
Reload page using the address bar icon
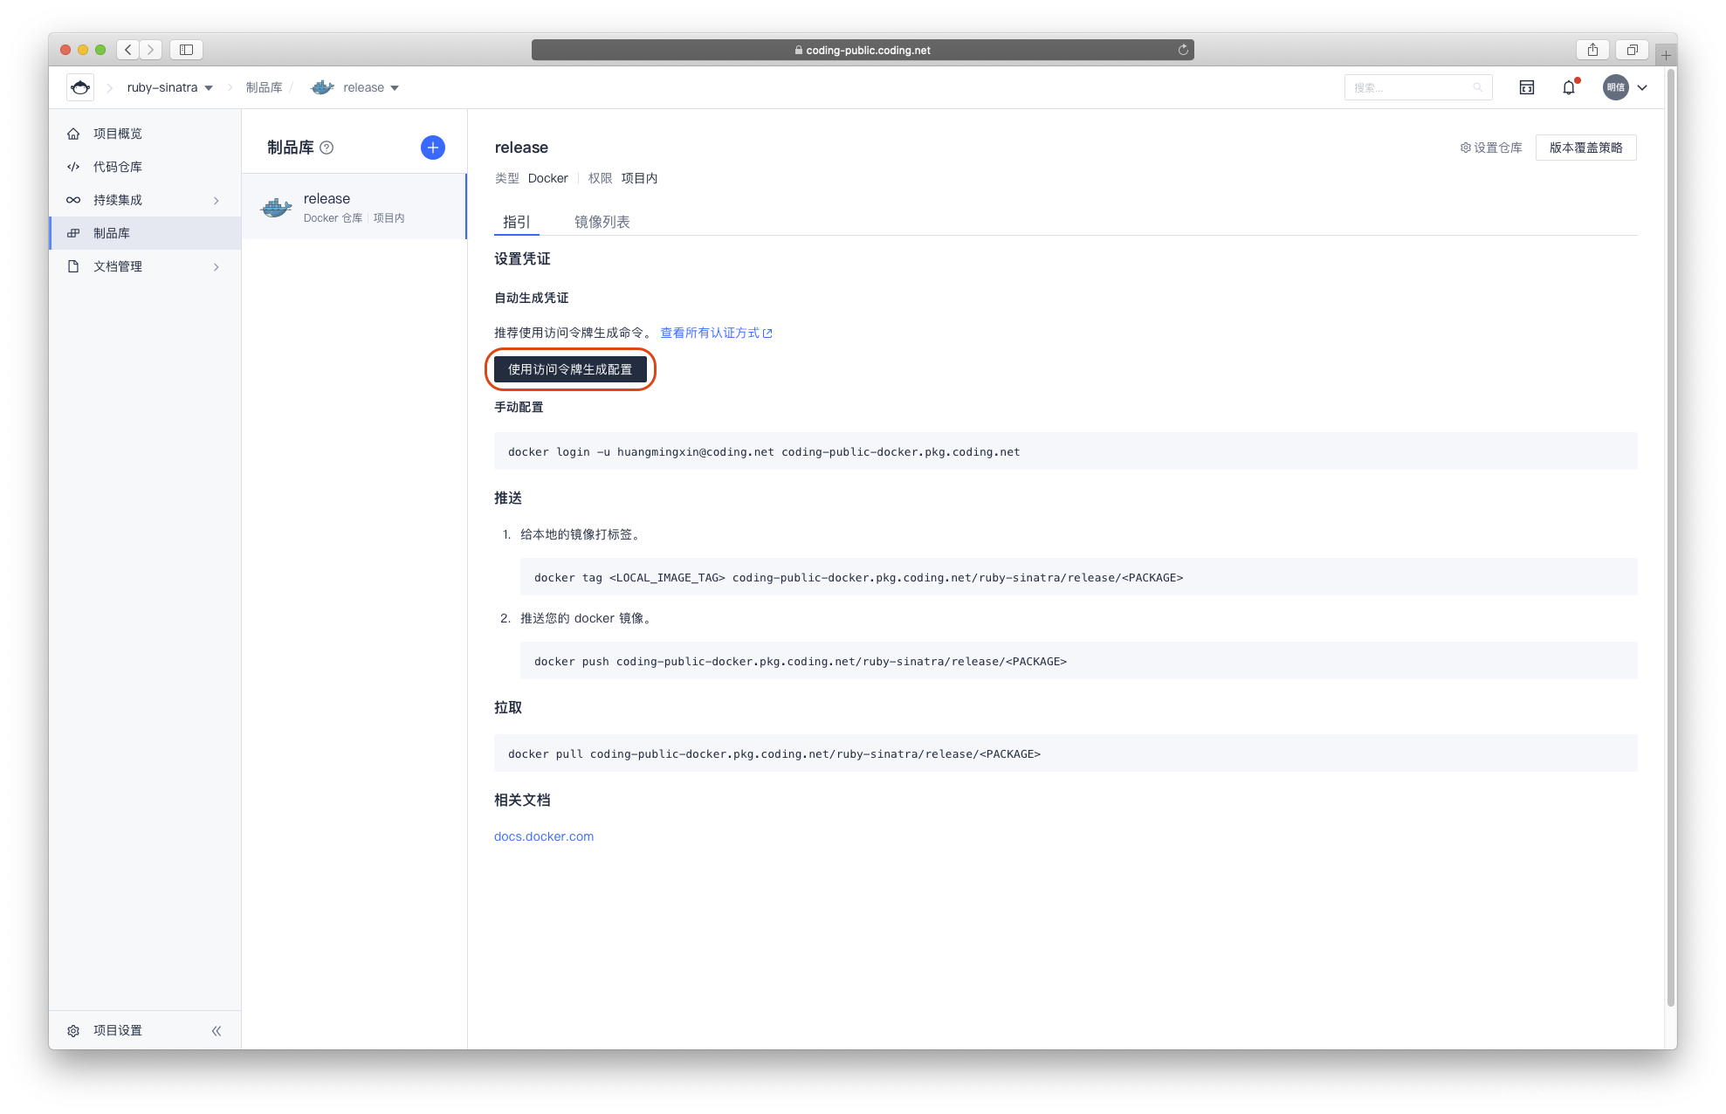tap(1183, 50)
